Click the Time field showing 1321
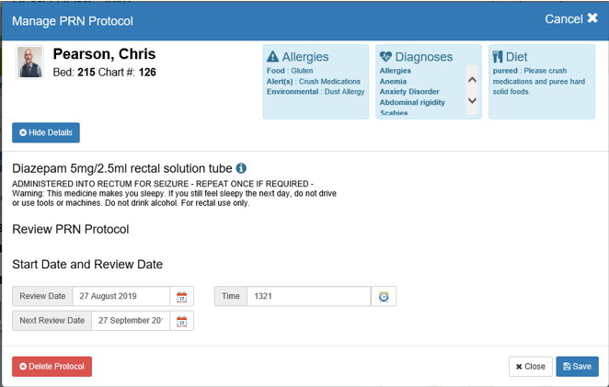 [308, 297]
